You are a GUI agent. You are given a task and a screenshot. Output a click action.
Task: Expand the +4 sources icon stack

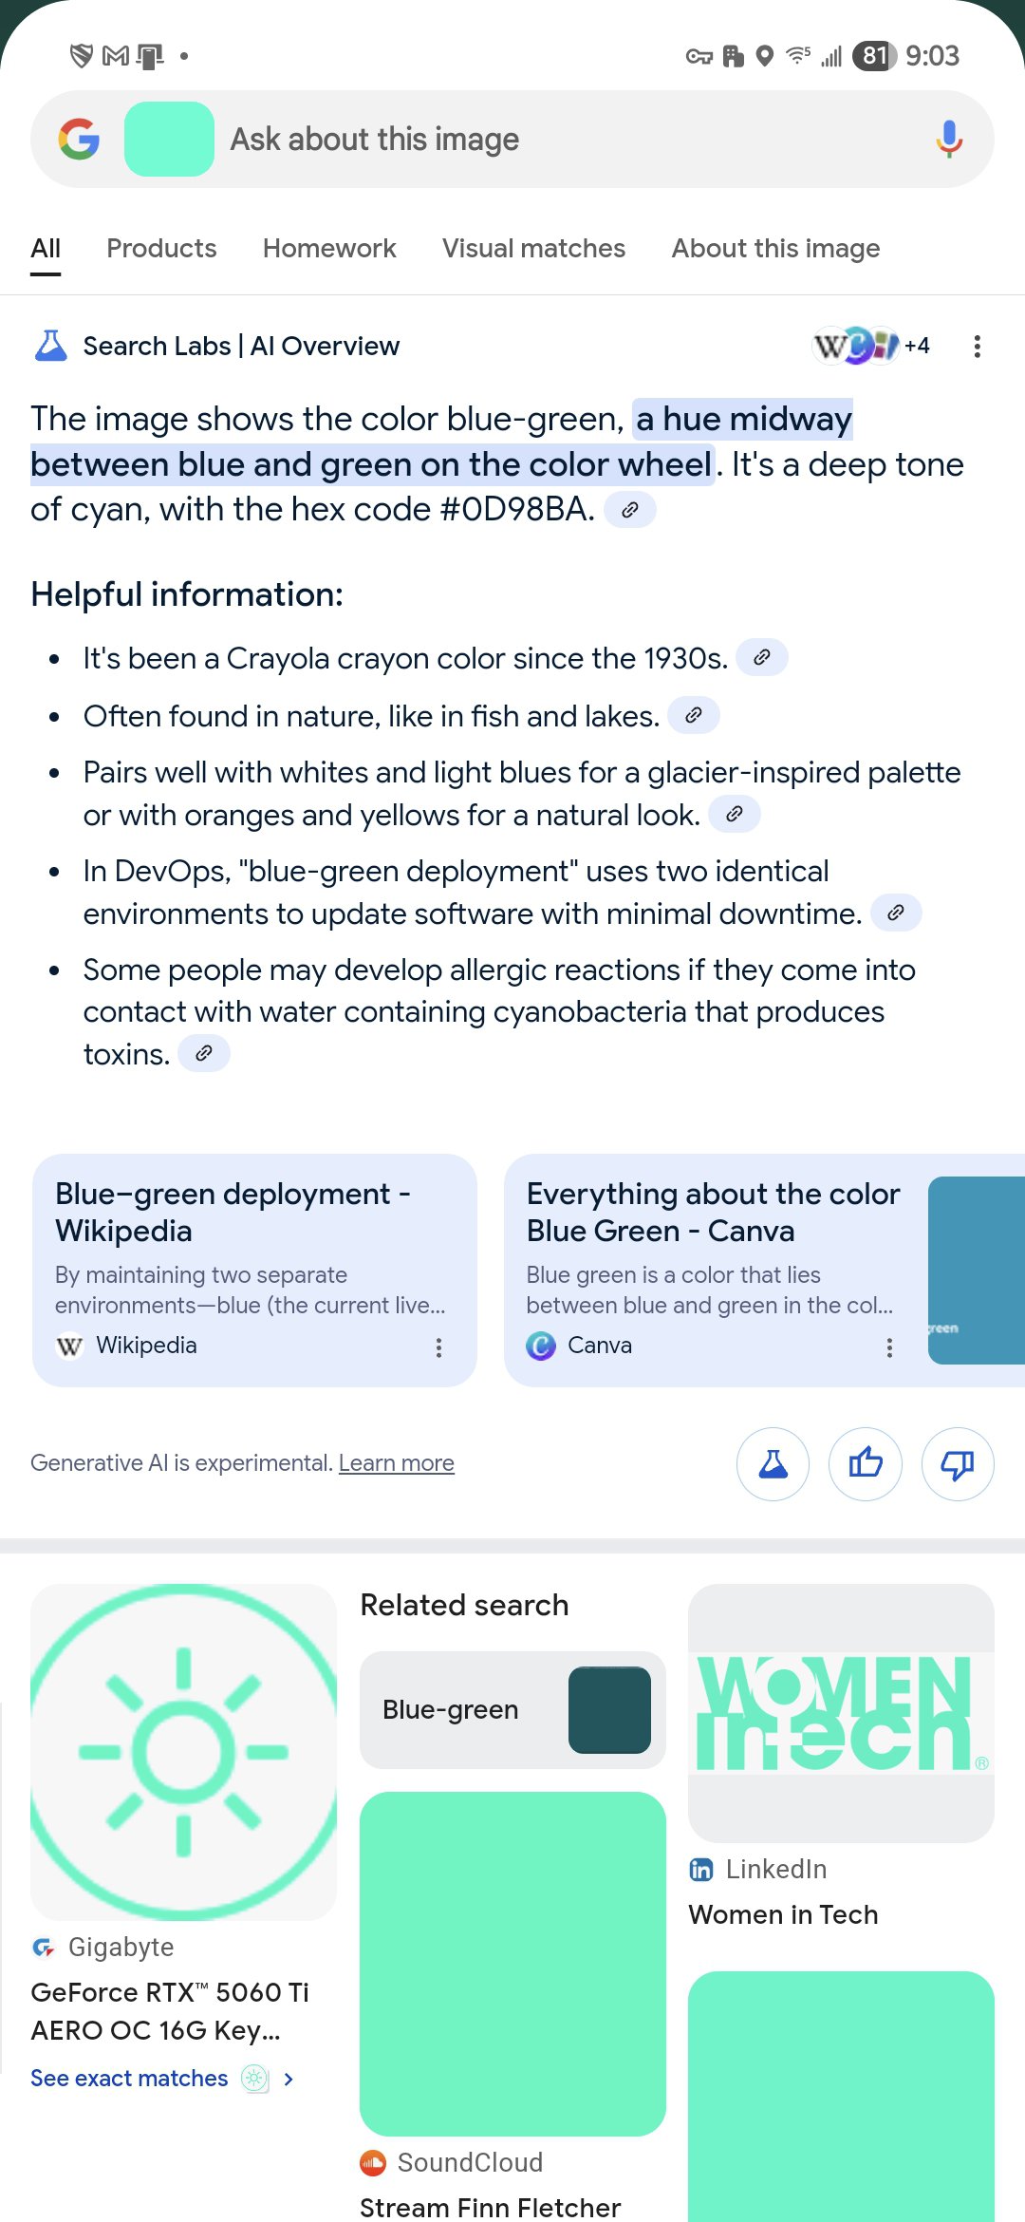click(870, 346)
